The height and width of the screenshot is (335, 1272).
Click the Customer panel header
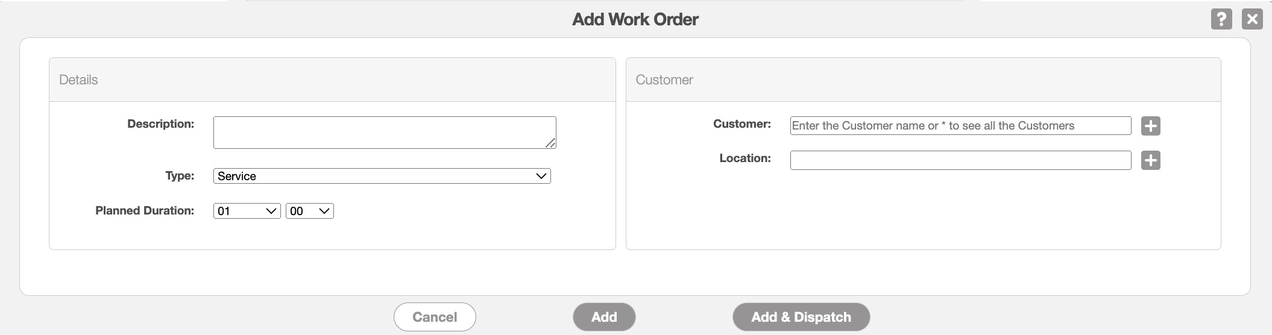664,80
